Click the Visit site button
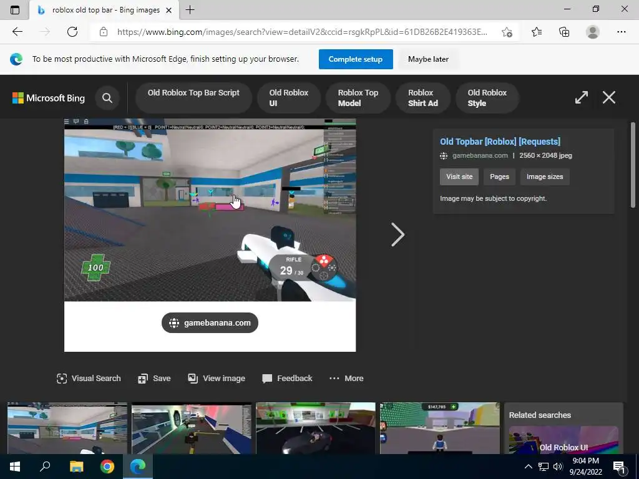This screenshot has width=639, height=479. coord(459,177)
